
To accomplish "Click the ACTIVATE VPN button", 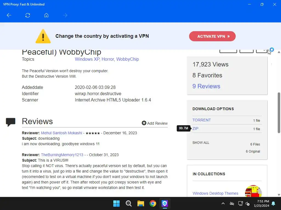I will (x=212, y=36).
